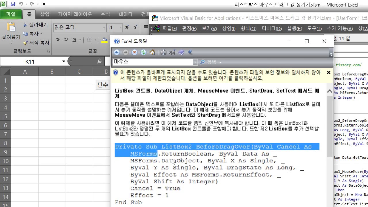Open VBA 디버그(D) menu
The height and width of the screenshot is (207, 368).
[272, 28]
